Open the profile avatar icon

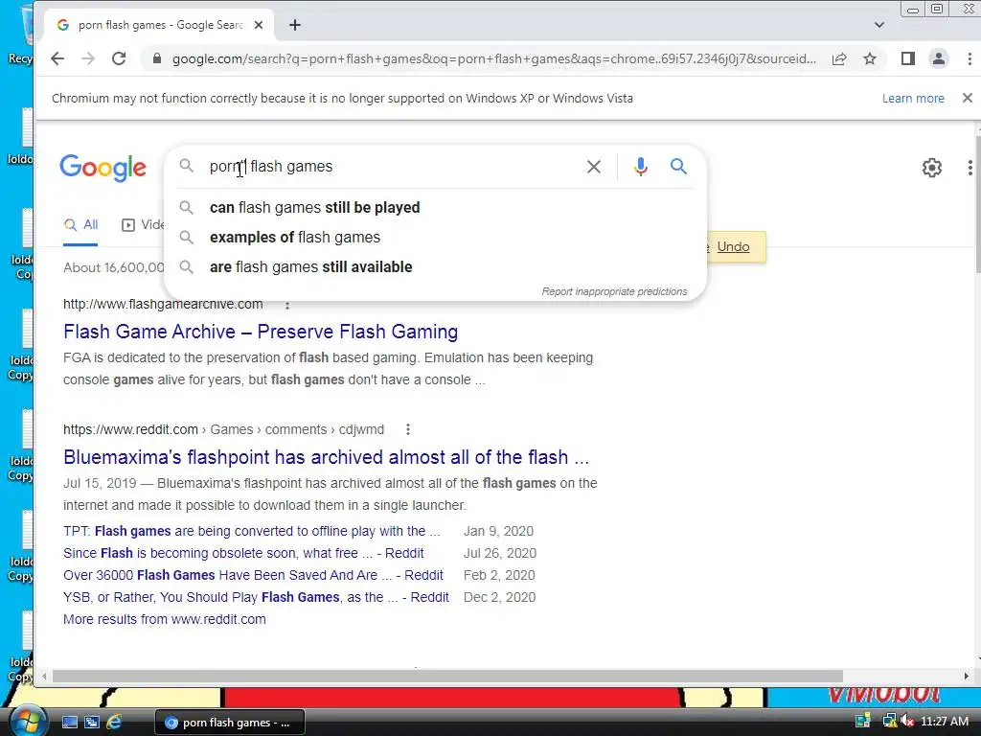[939, 58]
